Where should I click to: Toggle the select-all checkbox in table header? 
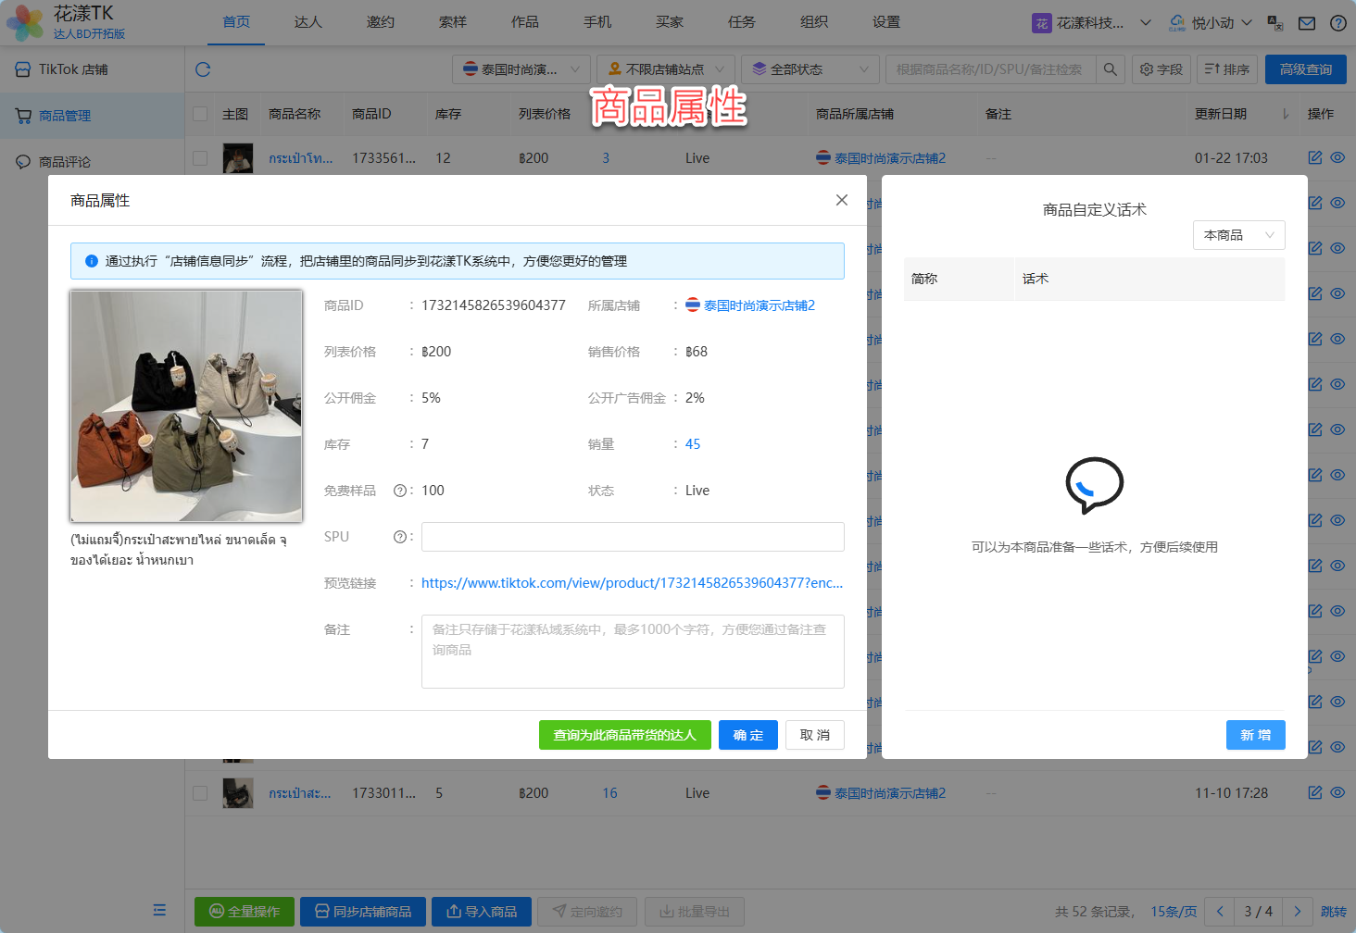tap(200, 114)
